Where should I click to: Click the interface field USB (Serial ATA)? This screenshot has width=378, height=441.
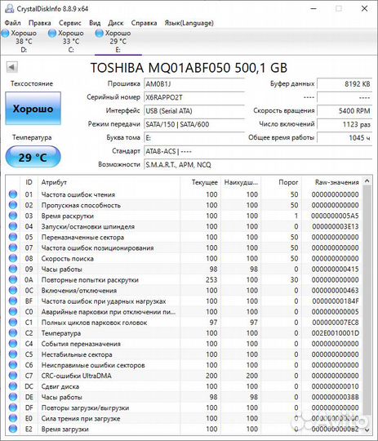point(194,111)
